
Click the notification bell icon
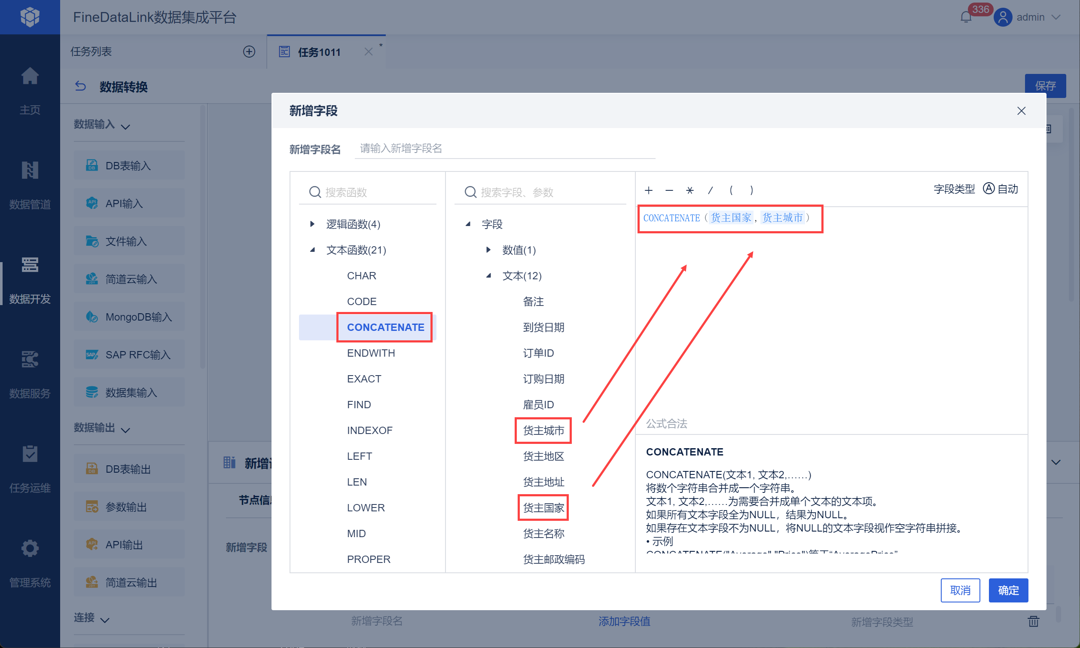tap(966, 18)
